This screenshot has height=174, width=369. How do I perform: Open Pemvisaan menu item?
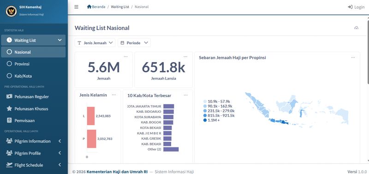click(33, 121)
